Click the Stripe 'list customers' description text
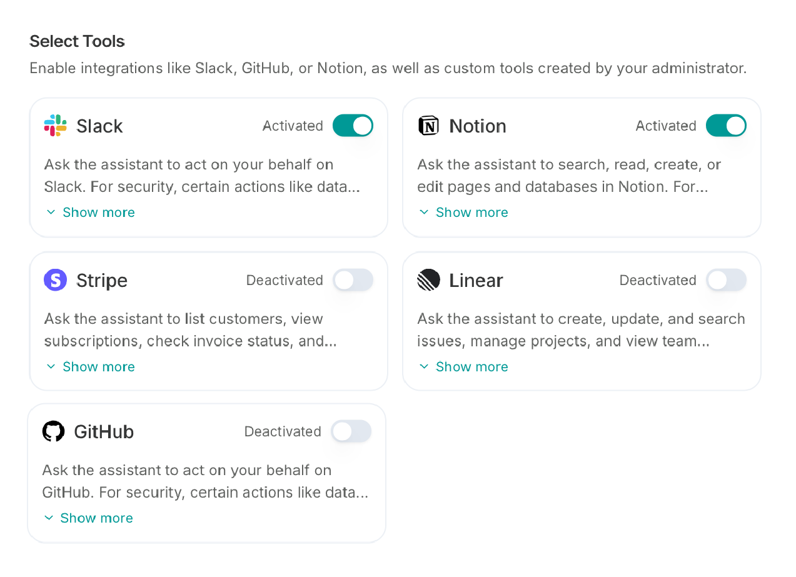Viewport: 796px width, 577px height. point(191,330)
